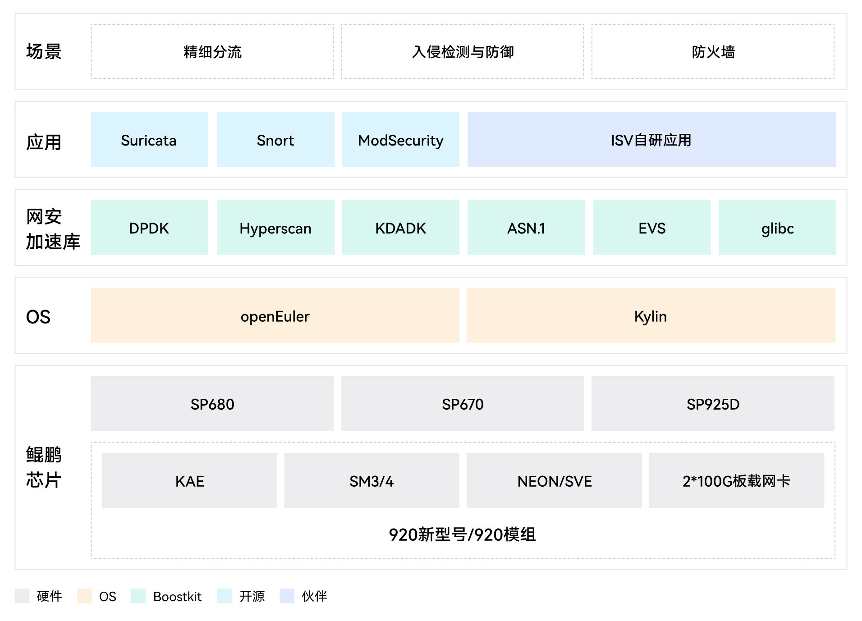Select the DPDK acceleration library box
This screenshot has width=862, height=621.
click(x=149, y=228)
